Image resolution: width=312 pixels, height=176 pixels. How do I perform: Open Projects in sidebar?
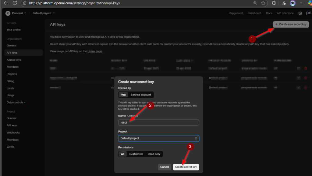click(12, 74)
